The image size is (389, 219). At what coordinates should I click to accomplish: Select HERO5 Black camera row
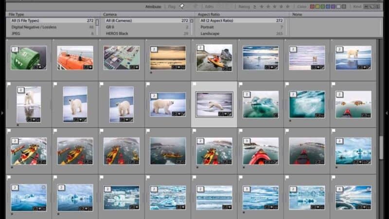click(x=147, y=34)
